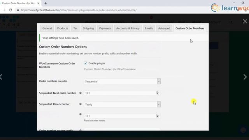Open the Order numbers counter dropdown
The image size is (249, 140).
122,81
